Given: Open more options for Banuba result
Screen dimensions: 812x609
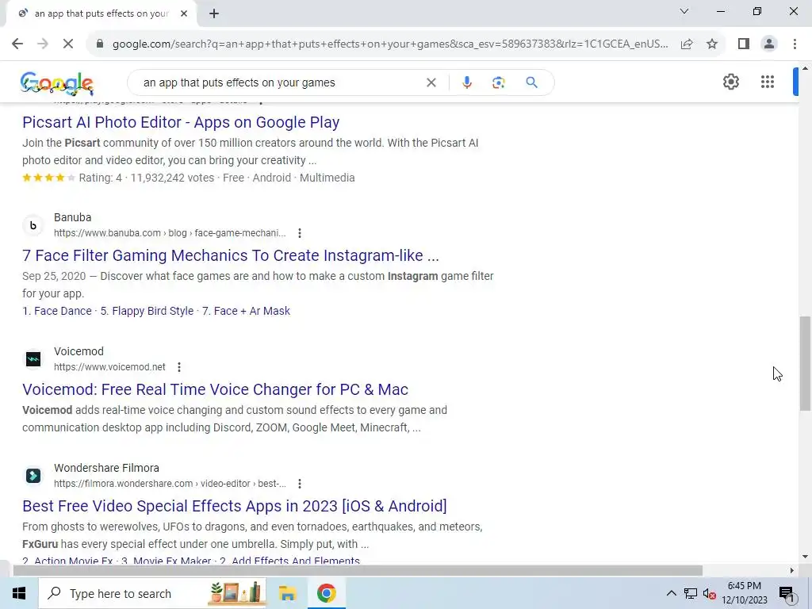Looking at the screenshot, I should 299,233.
